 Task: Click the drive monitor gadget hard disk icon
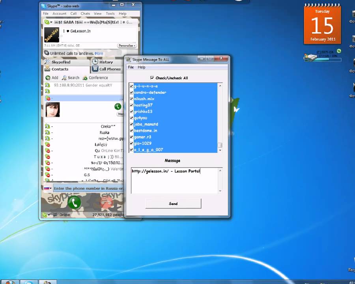(310, 57)
